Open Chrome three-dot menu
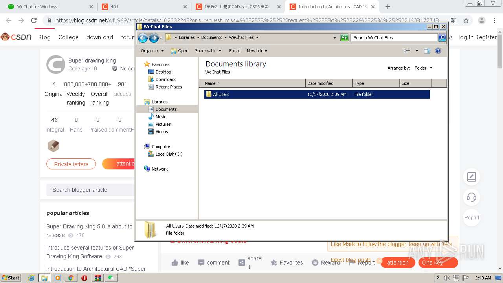The height and width of the screenshot is (283, 503). click(495, 20)
